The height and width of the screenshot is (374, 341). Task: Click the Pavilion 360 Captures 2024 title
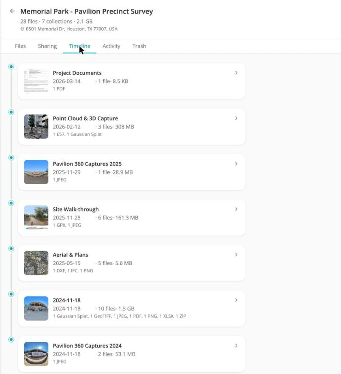pyautogui.click(x=87, y=346)
